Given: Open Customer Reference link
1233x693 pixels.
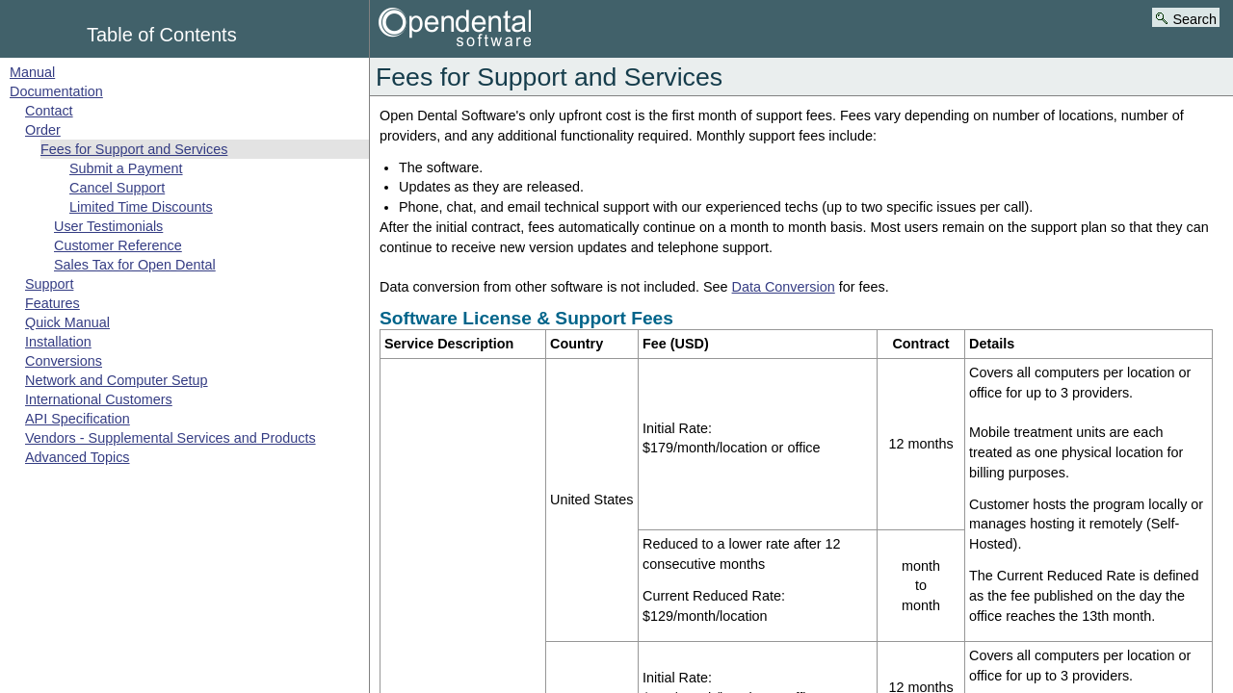Looking at the screenshot, I should [x=118, y=245].
